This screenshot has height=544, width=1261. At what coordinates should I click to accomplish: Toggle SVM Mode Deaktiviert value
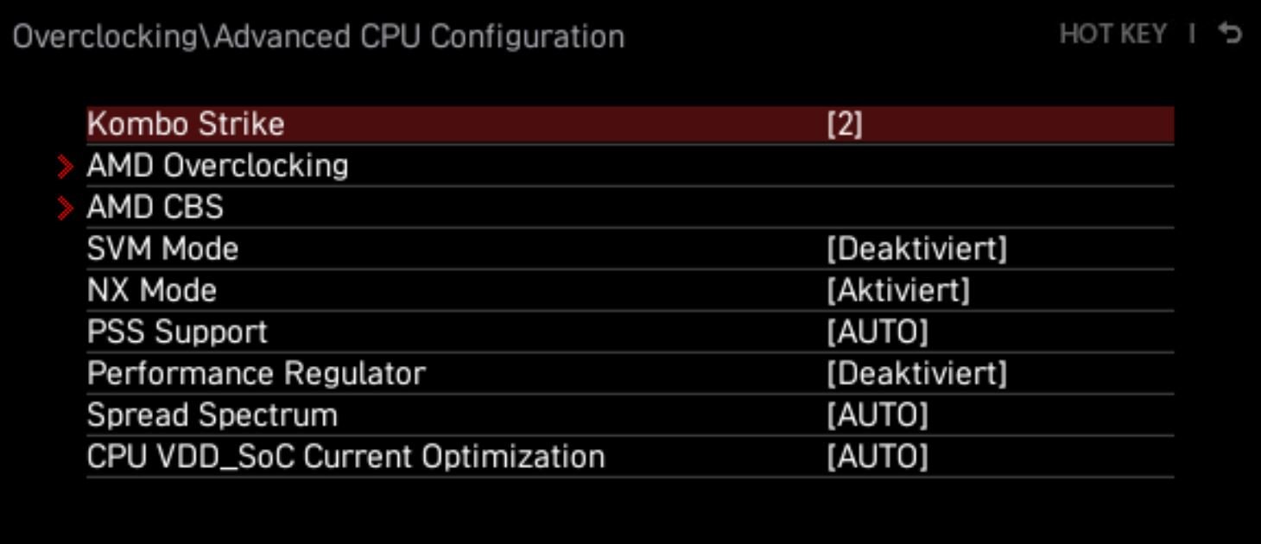click(916, 250)
